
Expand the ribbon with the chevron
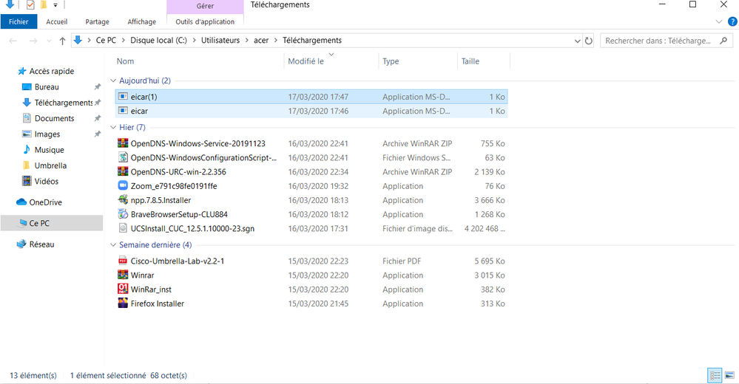[719, 21]
